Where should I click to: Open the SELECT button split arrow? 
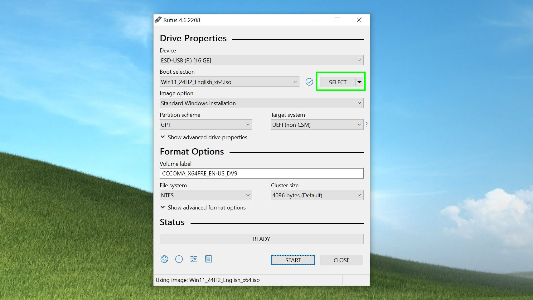click(360, 82)
